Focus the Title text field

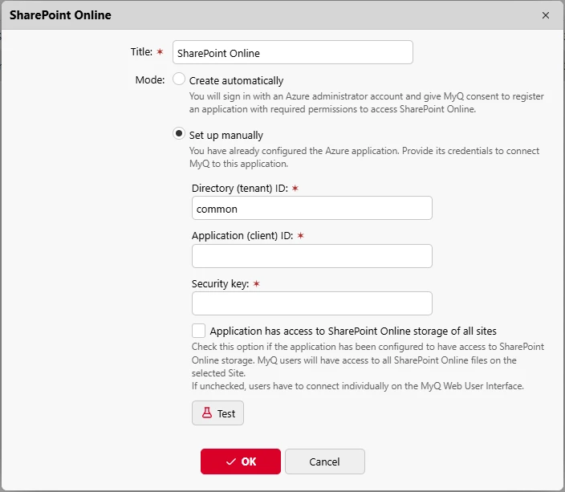point(292,53)
